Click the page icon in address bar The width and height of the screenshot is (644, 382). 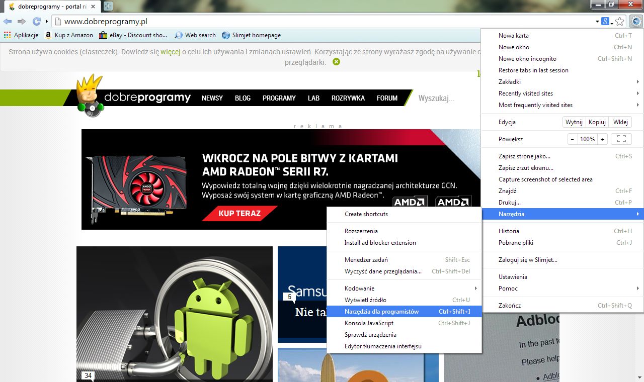58,22
